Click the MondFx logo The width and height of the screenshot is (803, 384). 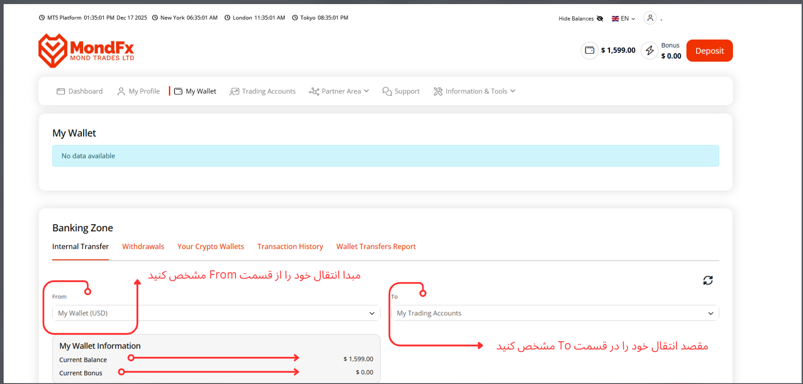click(86, 50)
